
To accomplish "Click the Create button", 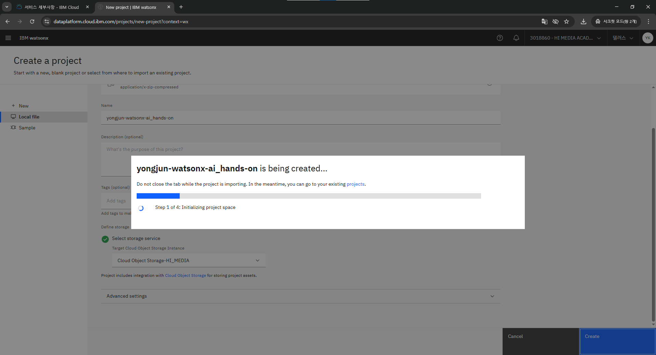I will (617, 341).
